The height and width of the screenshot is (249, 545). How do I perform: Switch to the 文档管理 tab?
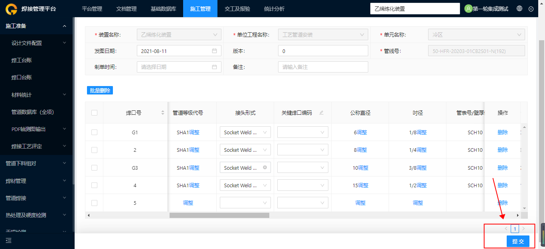(x=126, y=9)
